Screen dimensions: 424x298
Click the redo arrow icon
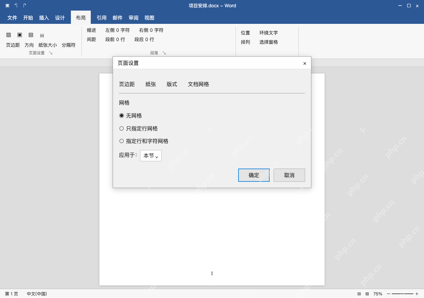pyautogui.click(x=25, y=5)
